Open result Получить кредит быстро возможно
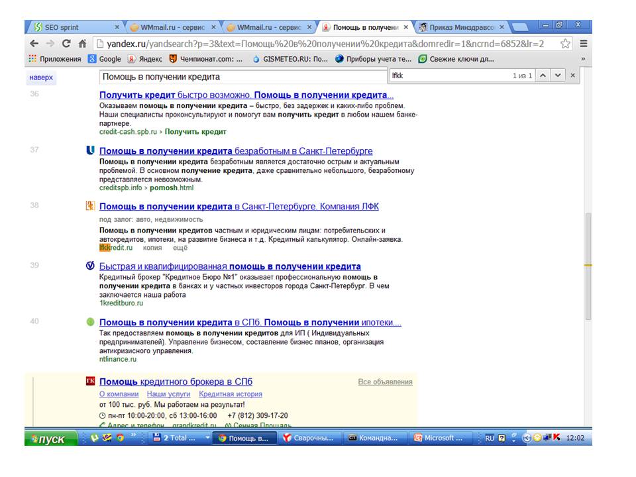Screen dimensions: 636x477 pyautogui.click(x=246, y=95)
